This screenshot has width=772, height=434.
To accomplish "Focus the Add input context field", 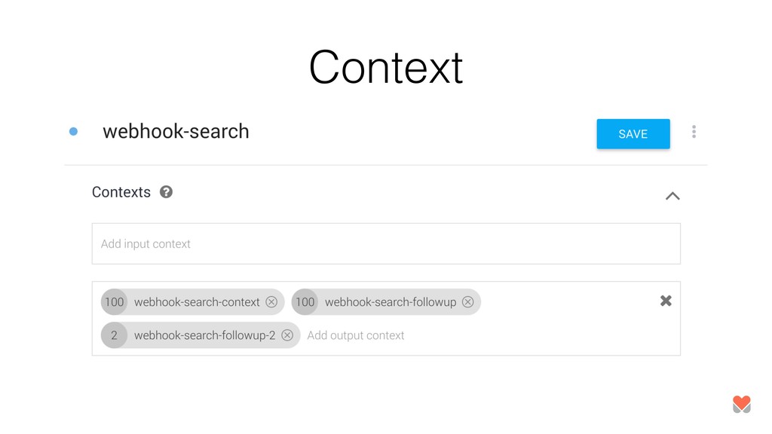I will [386, 243].
